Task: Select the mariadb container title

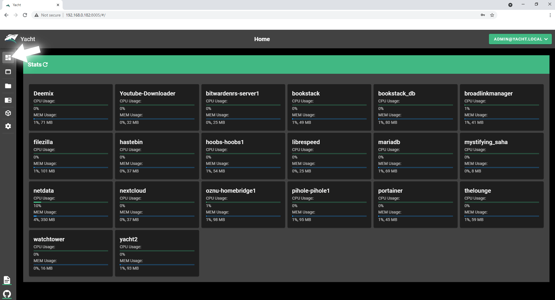Action: coord(389,142)
